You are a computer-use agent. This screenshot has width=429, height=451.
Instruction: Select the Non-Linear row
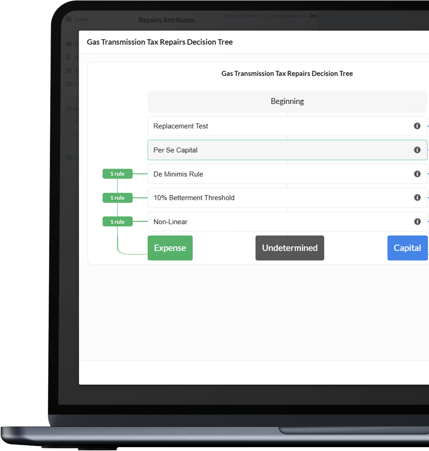tap(288, 221)
